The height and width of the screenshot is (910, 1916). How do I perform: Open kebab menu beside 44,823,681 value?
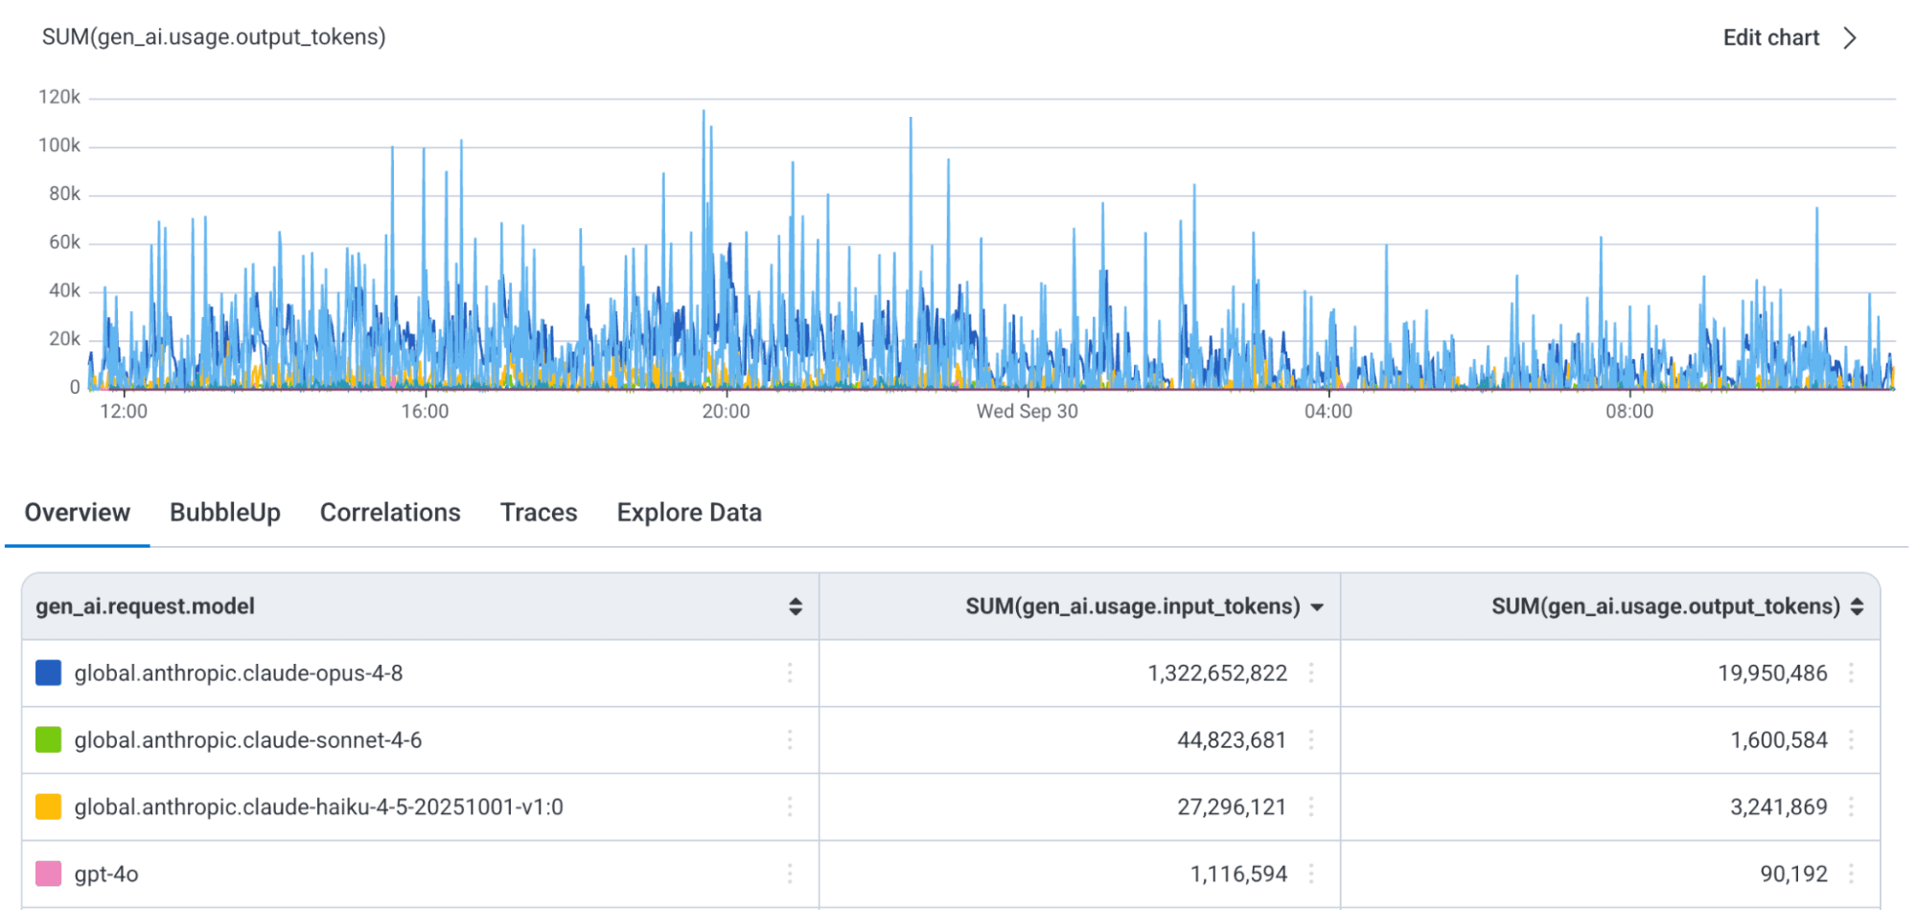[x=1311, y=739]
